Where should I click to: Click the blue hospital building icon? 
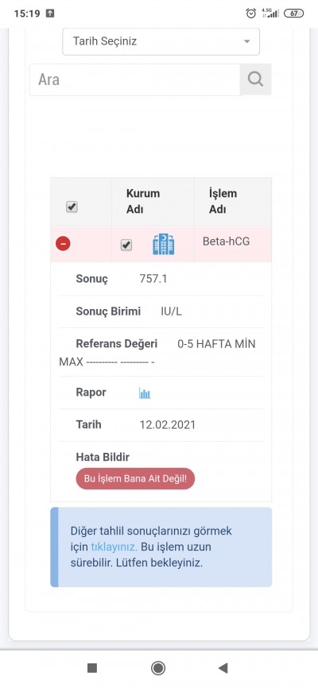pyautogui.click(x=164, y=245)
